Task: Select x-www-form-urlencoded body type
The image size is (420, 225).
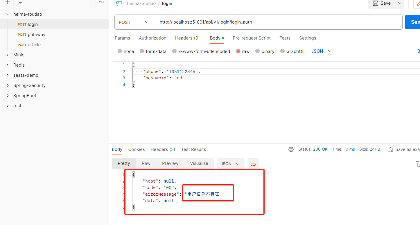Action: point(201,51)
